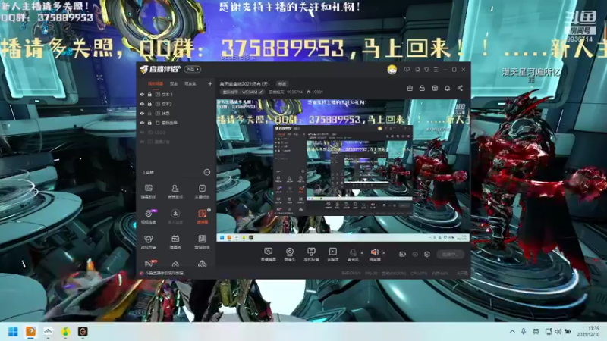Open the Windows Start menu
The width and height of the screenshot is (607, 341).
click(x=13, y=332)
